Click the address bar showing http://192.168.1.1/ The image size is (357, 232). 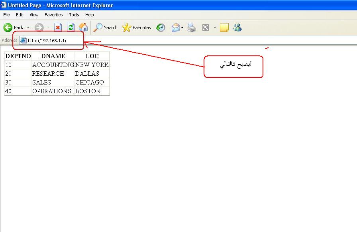pyautogui.click(x=159, y=40)
